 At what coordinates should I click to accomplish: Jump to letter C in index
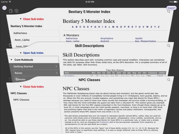pyautogui.click(x=80, y=27)
